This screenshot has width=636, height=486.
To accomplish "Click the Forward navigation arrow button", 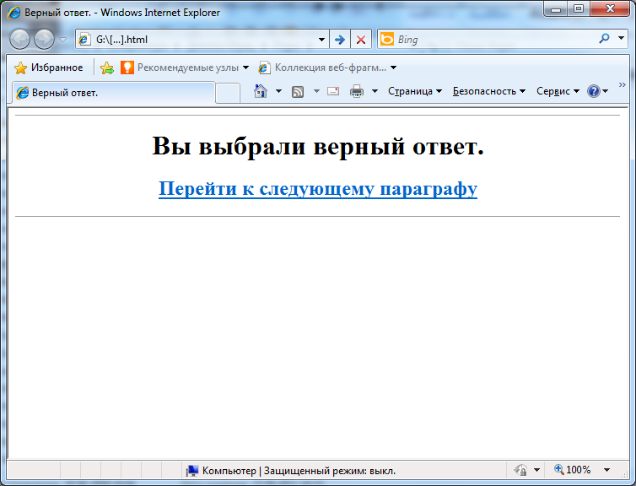I will click(44, 40).
